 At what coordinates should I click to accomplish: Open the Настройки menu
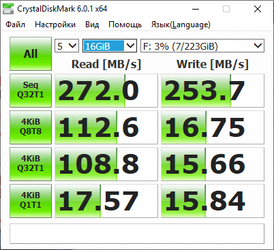(x=55, y=25)
